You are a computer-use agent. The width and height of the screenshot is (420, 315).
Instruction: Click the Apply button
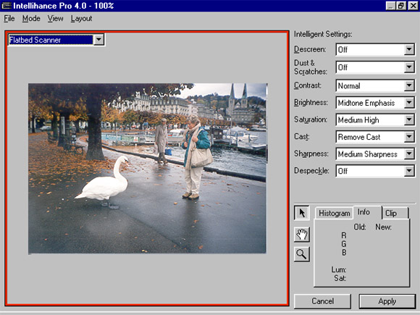(387, 301)
